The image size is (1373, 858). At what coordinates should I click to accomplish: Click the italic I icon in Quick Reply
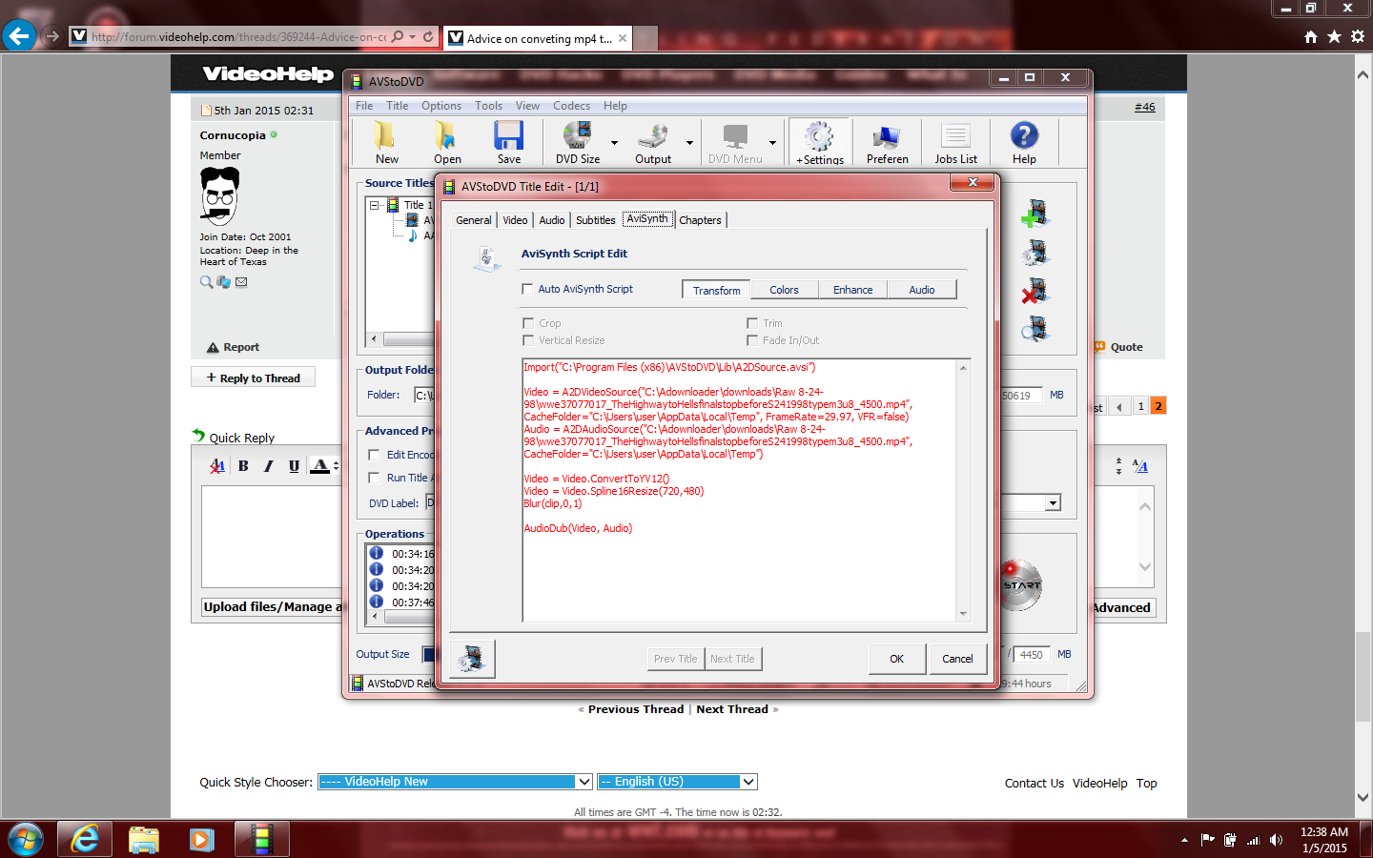click(269, 465)
